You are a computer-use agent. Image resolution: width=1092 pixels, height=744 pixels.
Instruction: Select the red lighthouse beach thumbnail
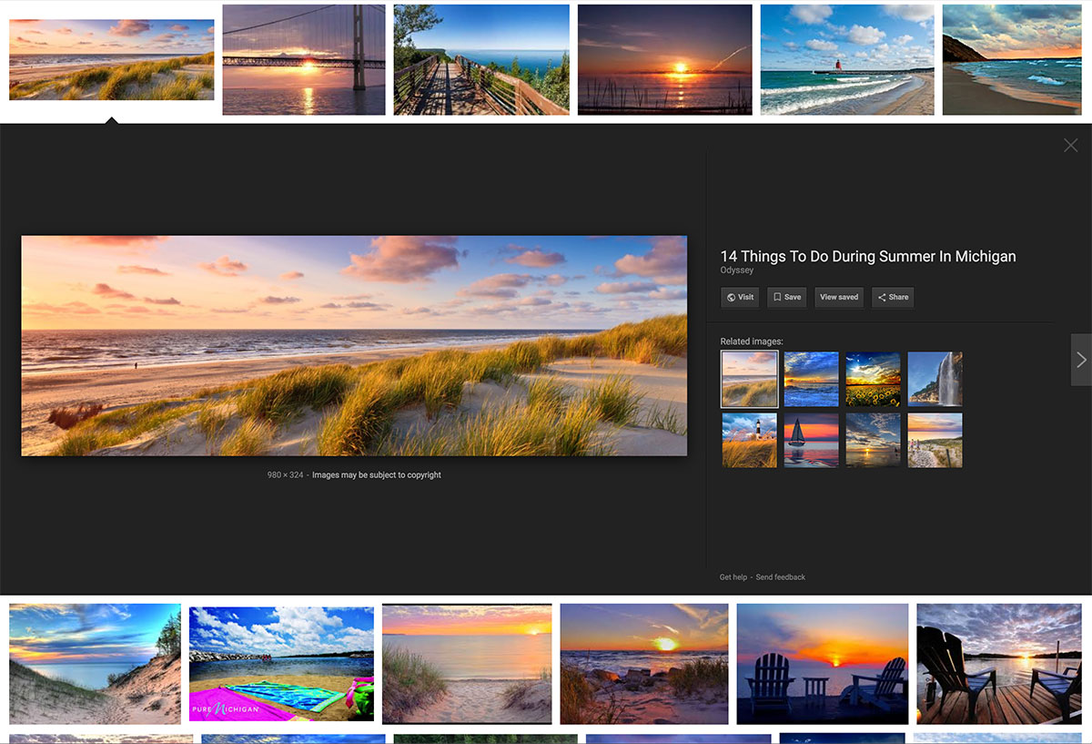point(846,59)
